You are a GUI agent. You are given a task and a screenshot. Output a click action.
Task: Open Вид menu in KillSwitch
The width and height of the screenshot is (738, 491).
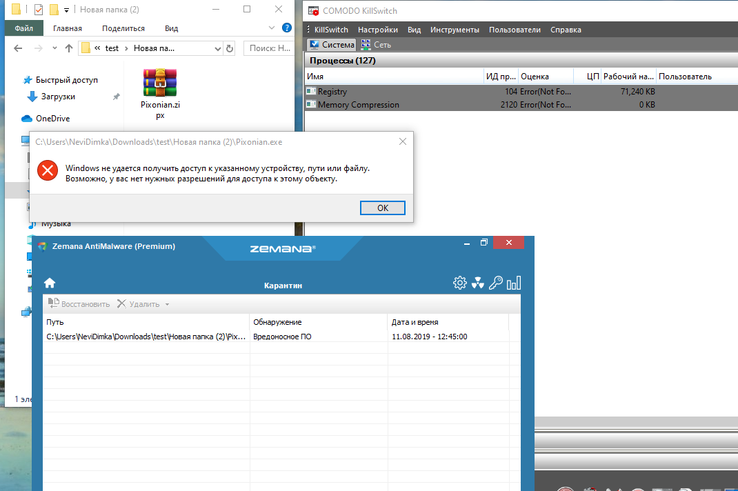click(x=415, y=30)
